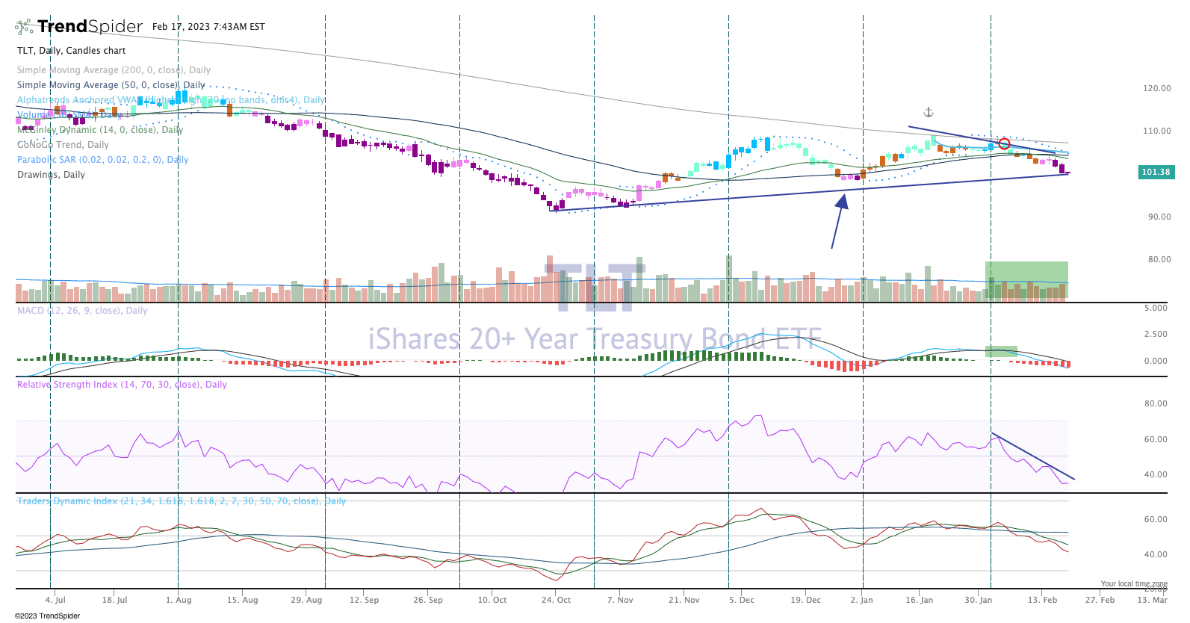Click the MACD (12, 26, 9) panel title
This screenshot has height=623, width=1190.
(x=82, y=311)
